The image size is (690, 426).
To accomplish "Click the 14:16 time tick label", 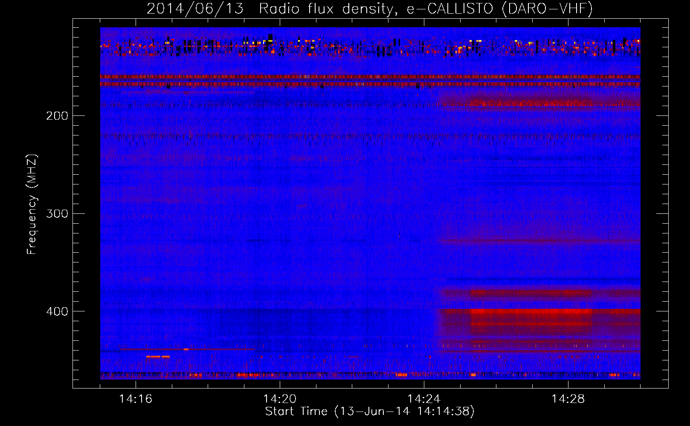I will pos(136,399).
